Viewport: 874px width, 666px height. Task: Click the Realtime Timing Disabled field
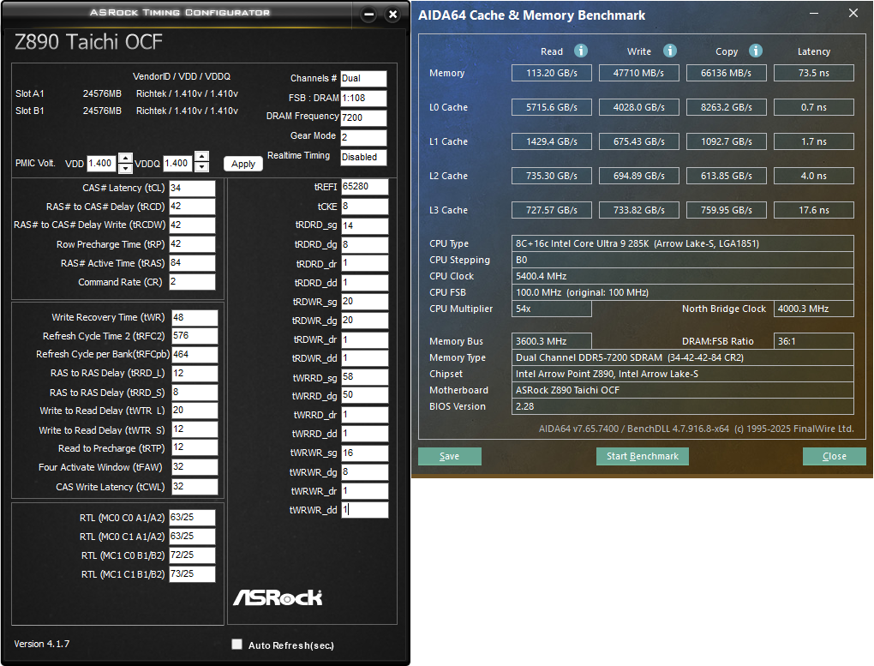(363, 158)
